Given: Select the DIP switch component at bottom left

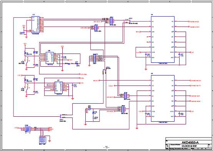Looking at the screenshot, I should (28, 129).
